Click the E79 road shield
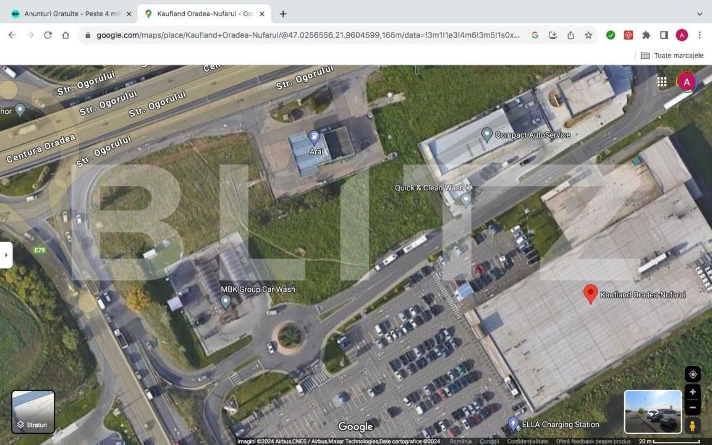This screenshot has width=712, height=445. tap(40, 250)
